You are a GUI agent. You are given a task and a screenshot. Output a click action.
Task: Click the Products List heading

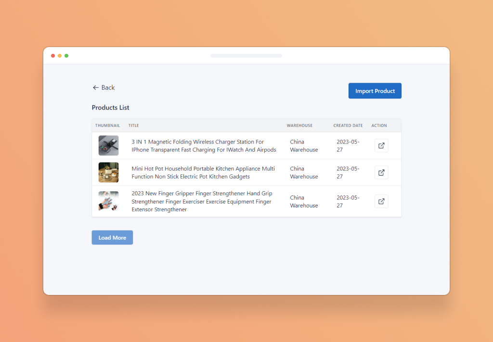coord(110,108)
